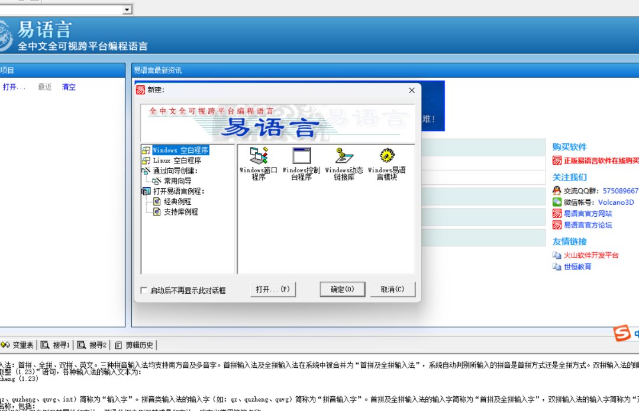Click the 火山软件开发平台 link icon
This screenshot has height=411, width=639.
coord(557,255)
